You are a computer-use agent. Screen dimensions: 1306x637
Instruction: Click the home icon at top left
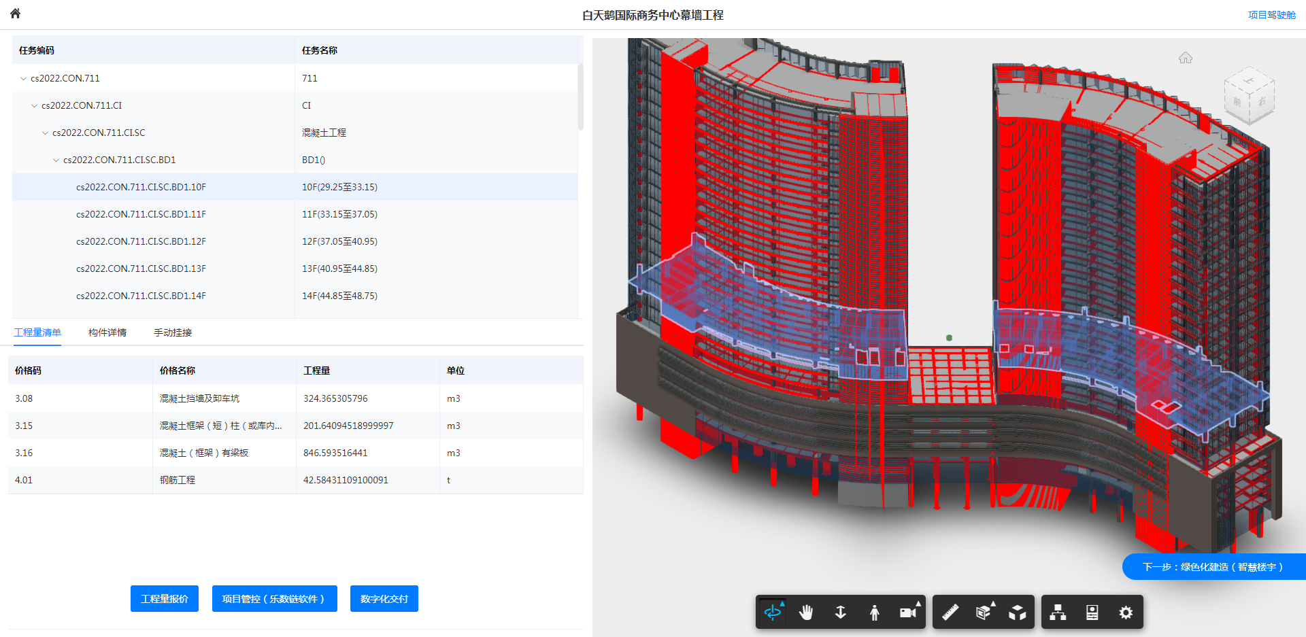(15, 14)
